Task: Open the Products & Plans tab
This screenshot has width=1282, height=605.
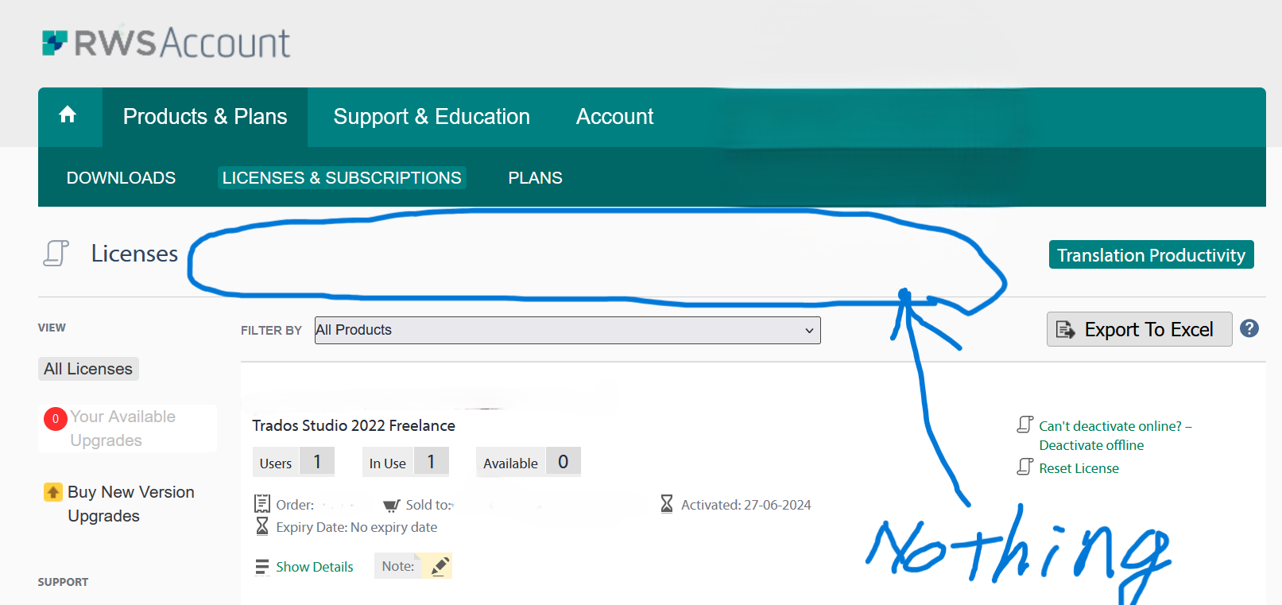Action: coord(205,117)
